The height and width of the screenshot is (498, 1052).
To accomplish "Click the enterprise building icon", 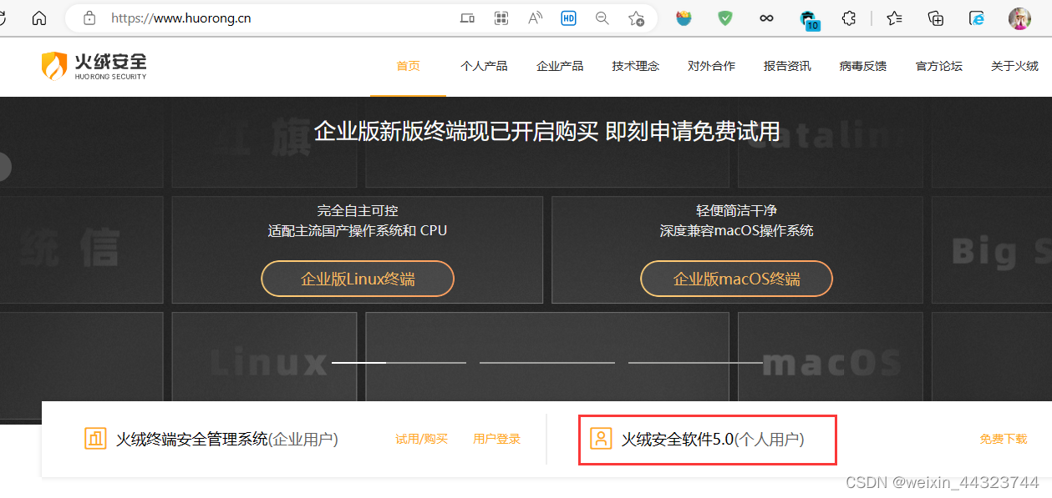I will tap(95, 438).
